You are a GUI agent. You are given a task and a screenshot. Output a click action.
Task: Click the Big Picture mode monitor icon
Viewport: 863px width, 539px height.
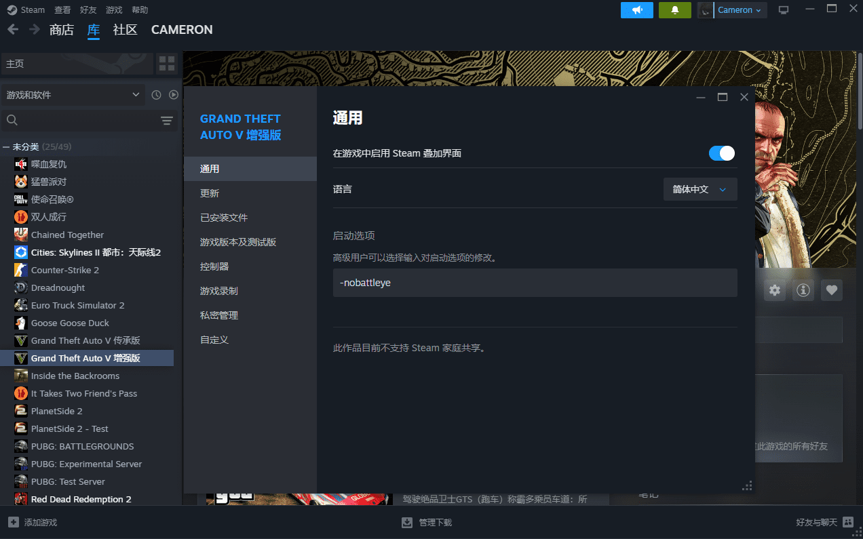click(784, 10)
